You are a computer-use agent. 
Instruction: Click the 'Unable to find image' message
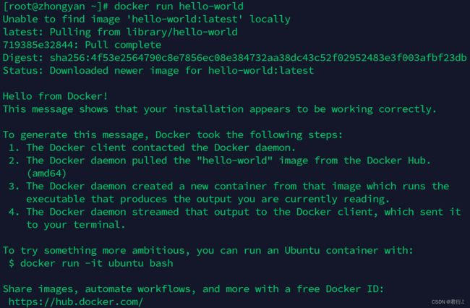pyautogui.click(x=147, y=19)
